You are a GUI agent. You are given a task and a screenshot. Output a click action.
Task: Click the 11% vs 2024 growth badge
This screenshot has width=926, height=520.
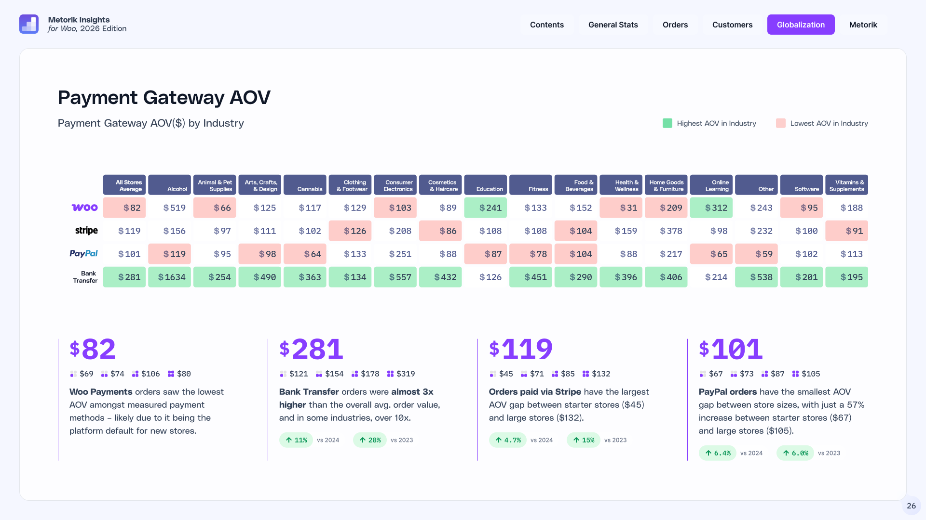pyautogui.click(x=296, y=440)
